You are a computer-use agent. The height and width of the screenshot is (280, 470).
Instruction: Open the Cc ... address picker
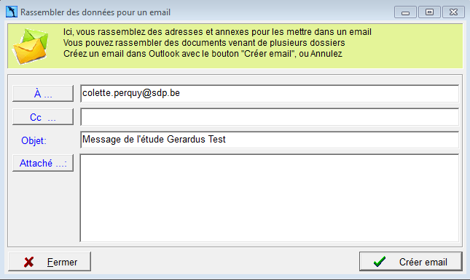coord(43,116)
